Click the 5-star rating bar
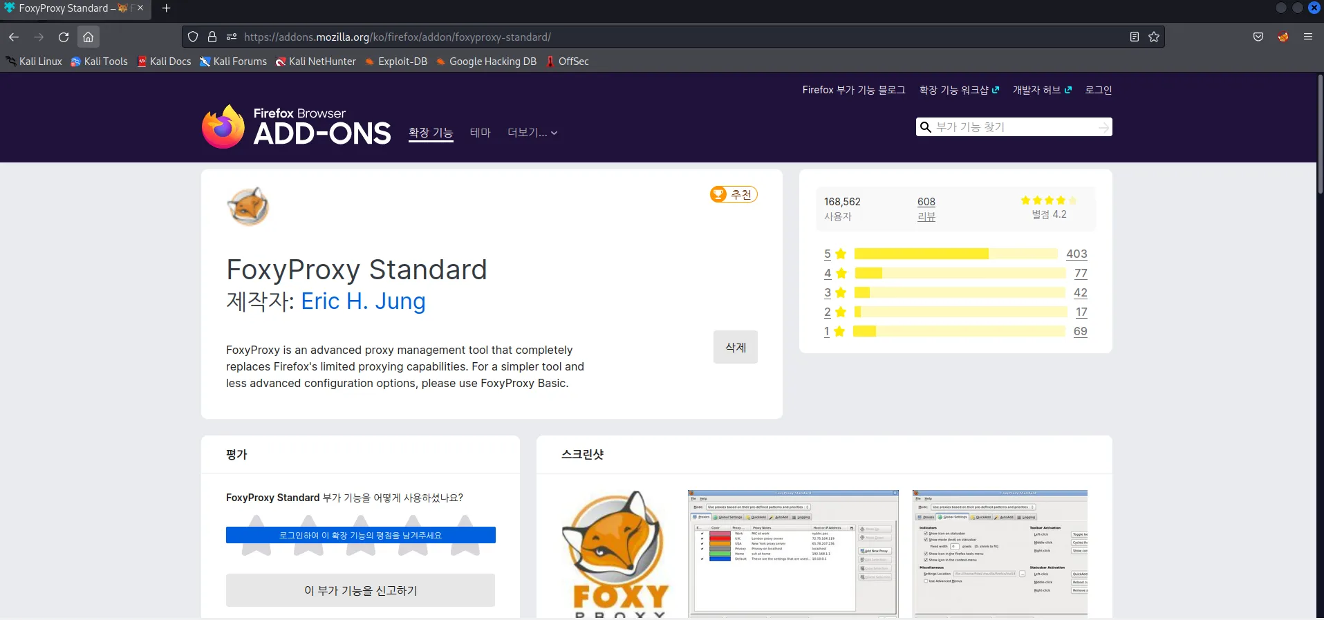 pos(956,254)
